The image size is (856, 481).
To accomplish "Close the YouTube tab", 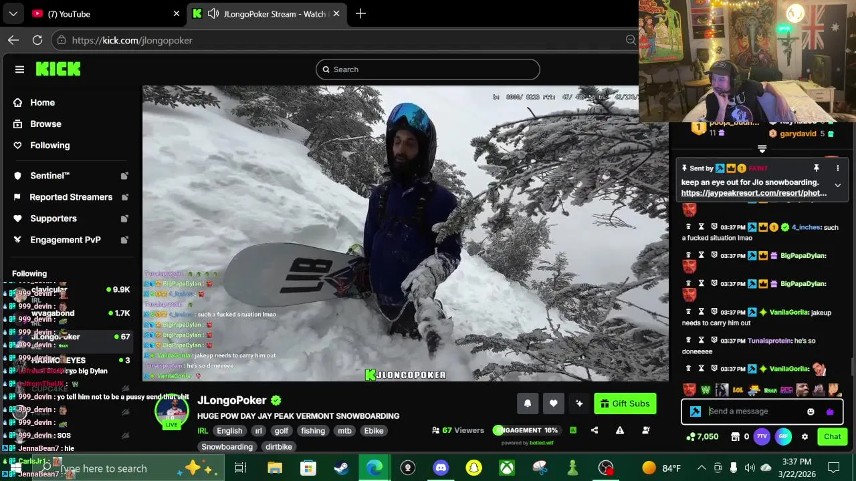I will coord(176,13).
